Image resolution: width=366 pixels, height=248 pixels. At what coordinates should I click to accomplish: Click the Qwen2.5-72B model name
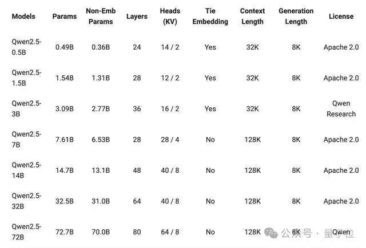(x=26, y=231)
